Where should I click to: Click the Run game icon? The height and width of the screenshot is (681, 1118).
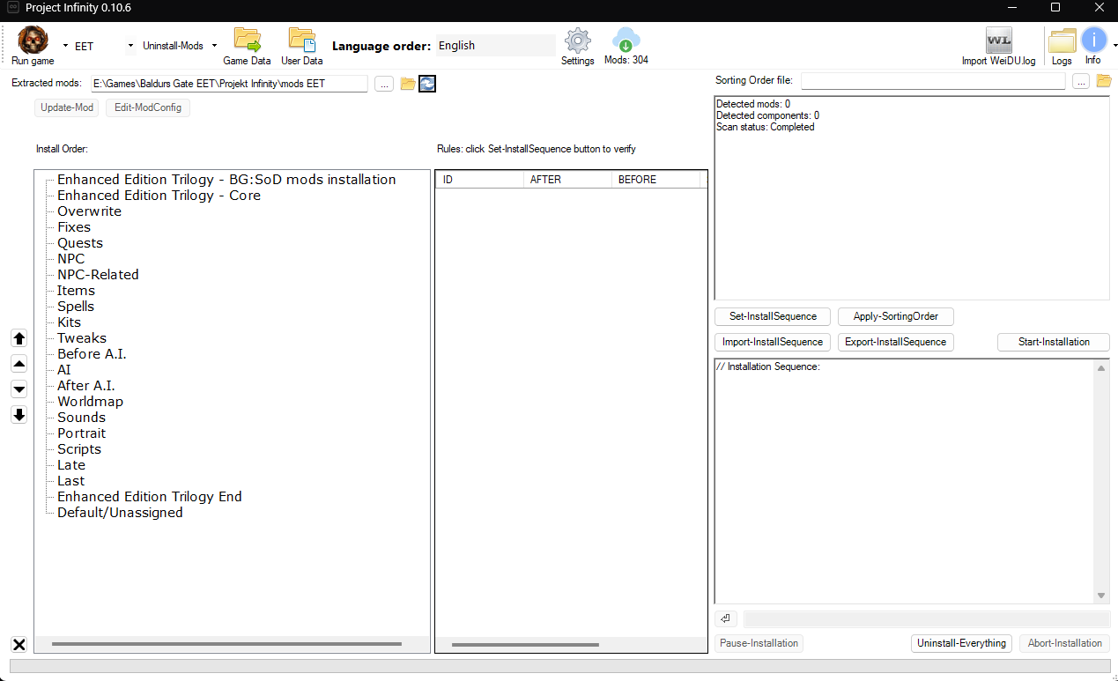33,41
